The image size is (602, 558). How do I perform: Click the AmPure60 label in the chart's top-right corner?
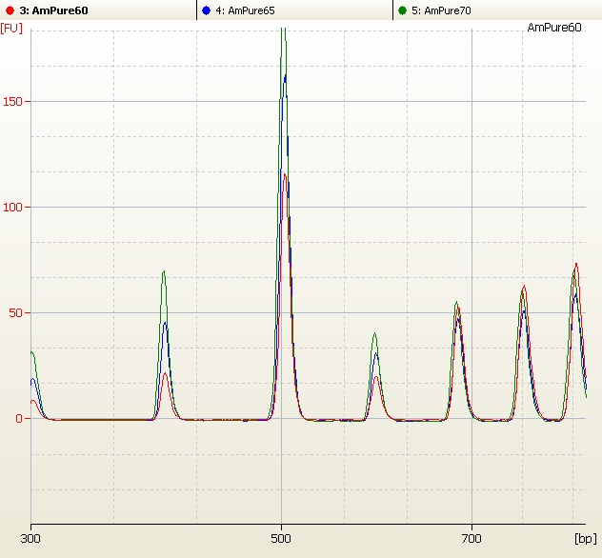tap(554, 28)
